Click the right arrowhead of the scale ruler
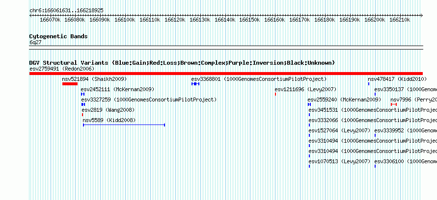This screenshot has height=200, width=437. 421,16
